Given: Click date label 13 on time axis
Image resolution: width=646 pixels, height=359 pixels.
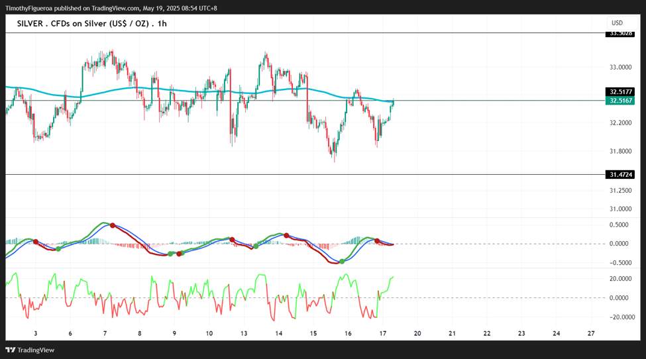Looking at the screenshot, I should (244, 333).
